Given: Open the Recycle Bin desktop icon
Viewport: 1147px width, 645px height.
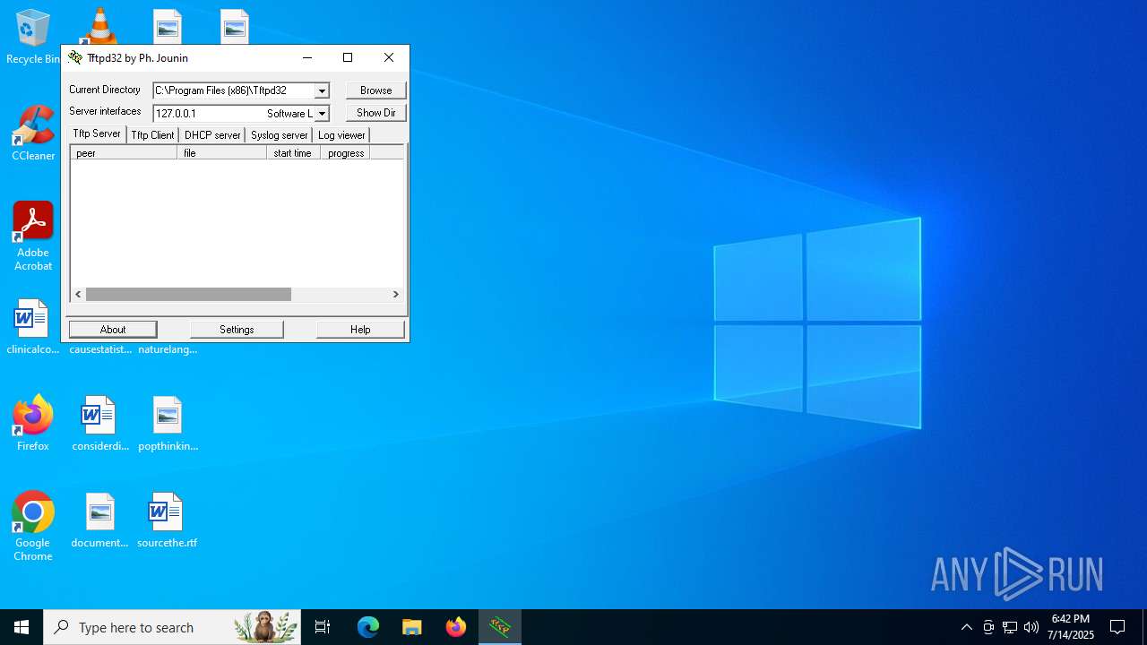Looking at the screenshot, I should coord(32,36).
